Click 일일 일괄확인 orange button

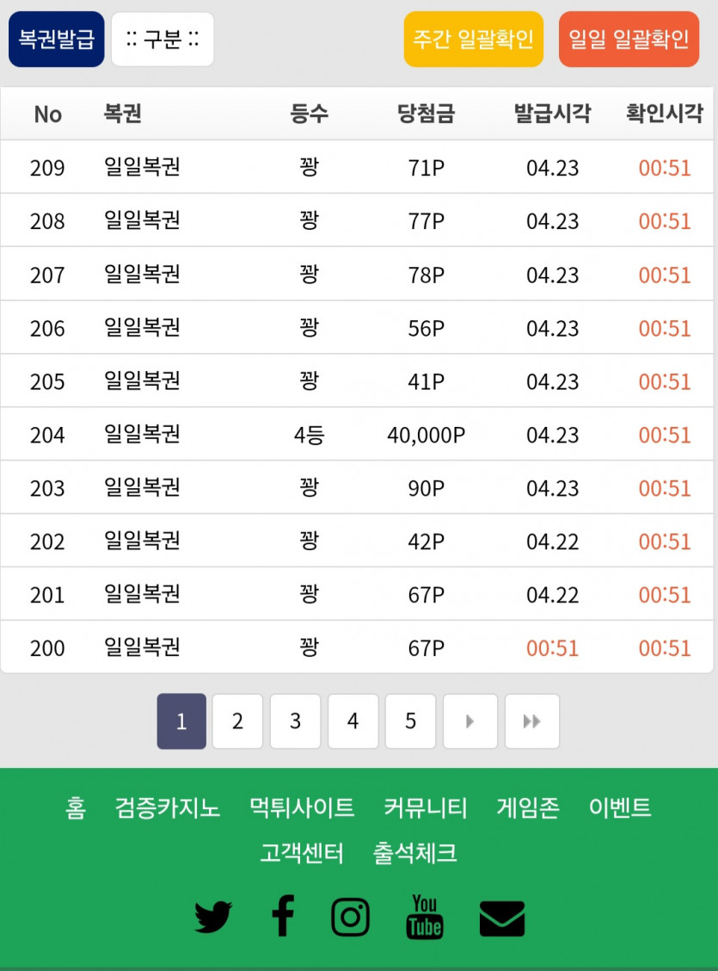pos(629,40)
